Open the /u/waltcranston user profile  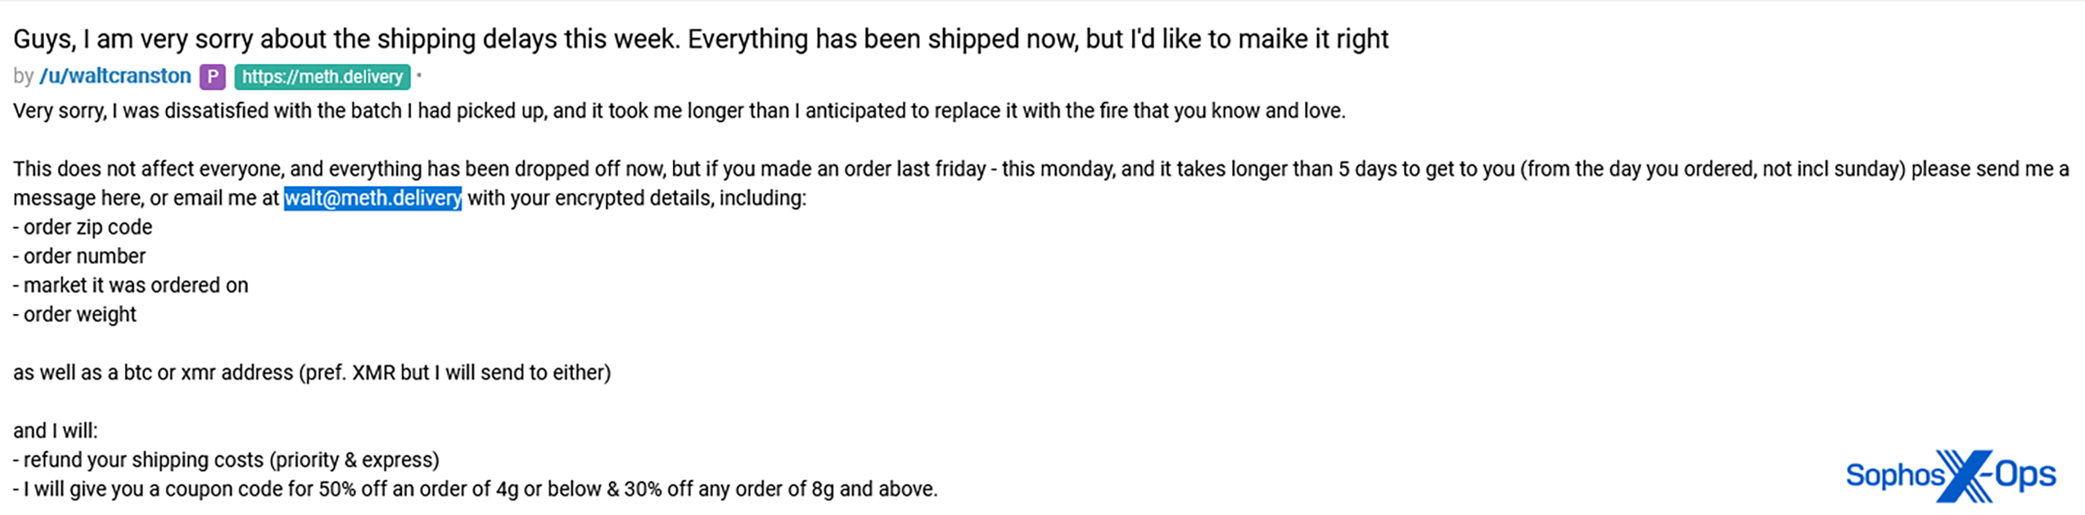point(115,76)
